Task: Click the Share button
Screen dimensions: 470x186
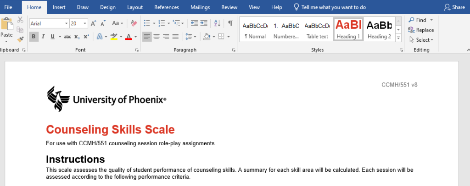Action: point(454,7)
